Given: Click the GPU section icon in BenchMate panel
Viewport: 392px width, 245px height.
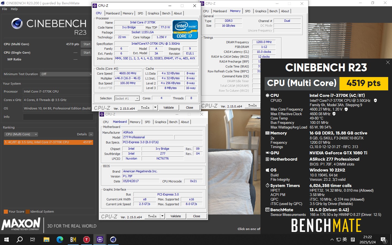Looking at the screenshot, I should 267,153.
